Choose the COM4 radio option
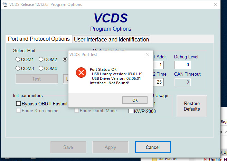 click(41, 68)
